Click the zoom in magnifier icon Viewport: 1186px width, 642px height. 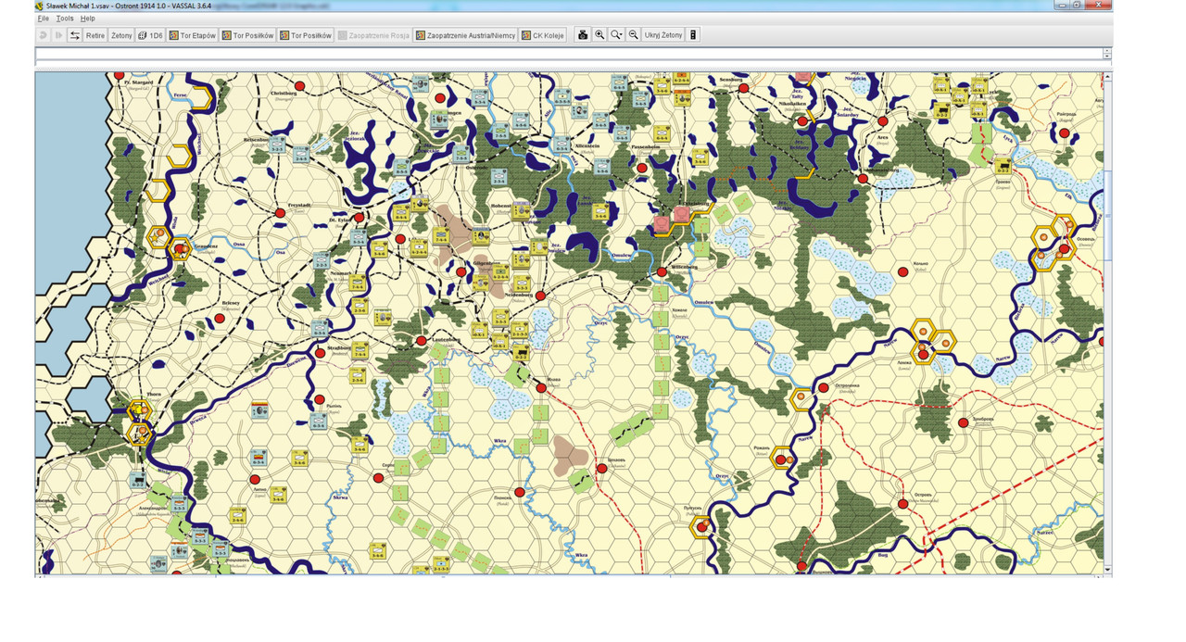tap(599, 35)
